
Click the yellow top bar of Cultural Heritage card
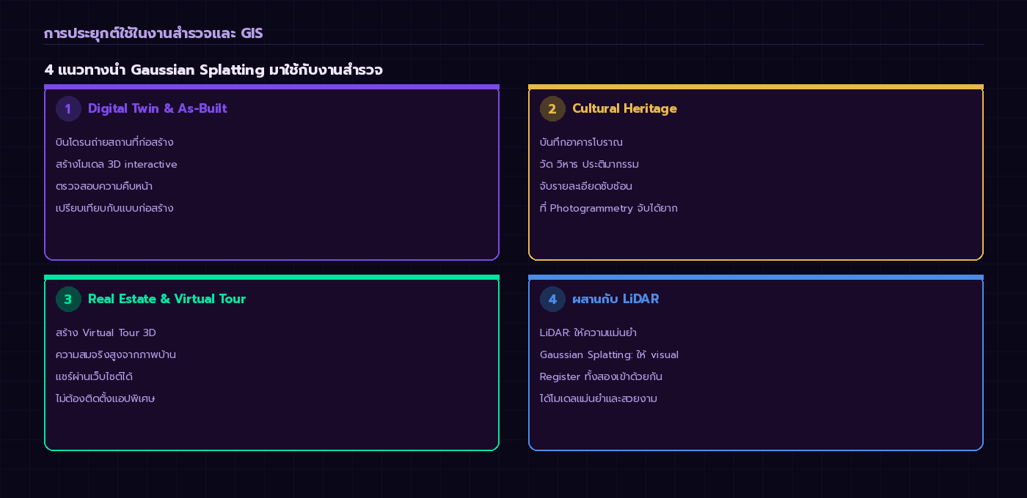click(x=756, y=86)
